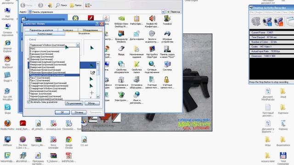
Task: Click the Отмена button
Action: click(x=79, y=112)
